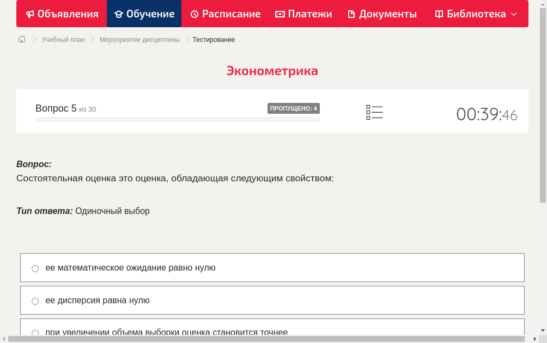Image resolution: width=547 pixels, height=343 pixels.
Task: Click the Тестирование breadcrumb link
Action: 212,39
